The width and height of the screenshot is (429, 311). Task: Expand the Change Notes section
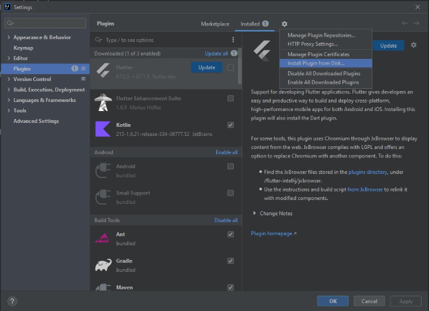pos(255,213)
